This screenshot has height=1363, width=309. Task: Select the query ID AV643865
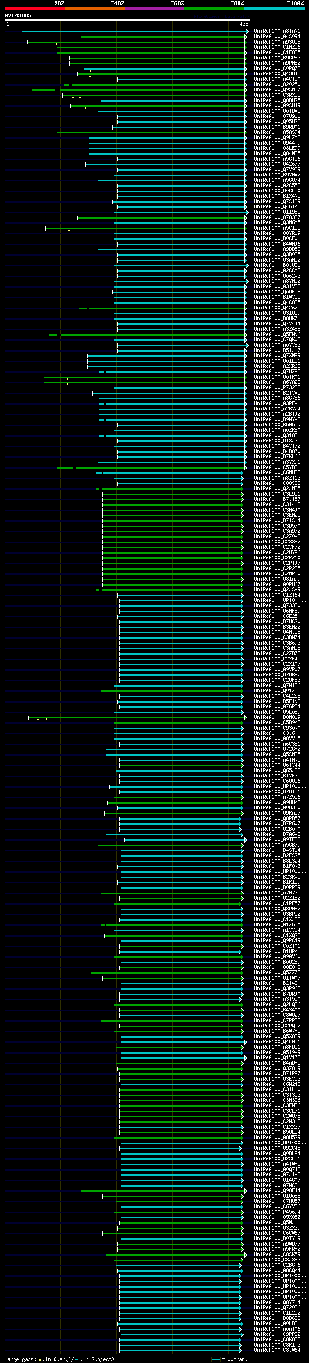click(18, 15)
